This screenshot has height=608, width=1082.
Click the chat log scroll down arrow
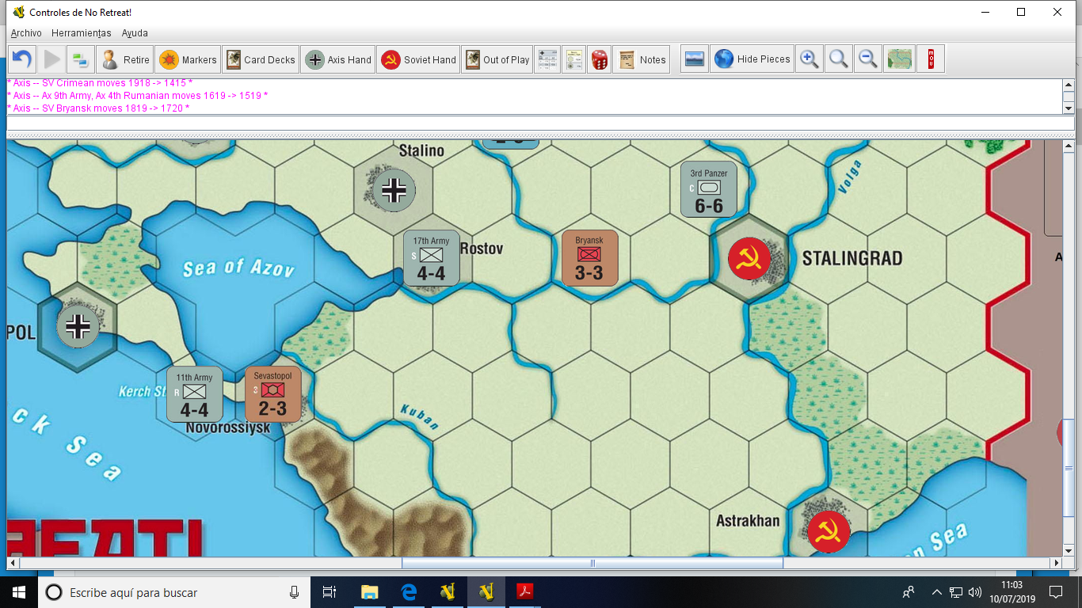point(1069,108)
